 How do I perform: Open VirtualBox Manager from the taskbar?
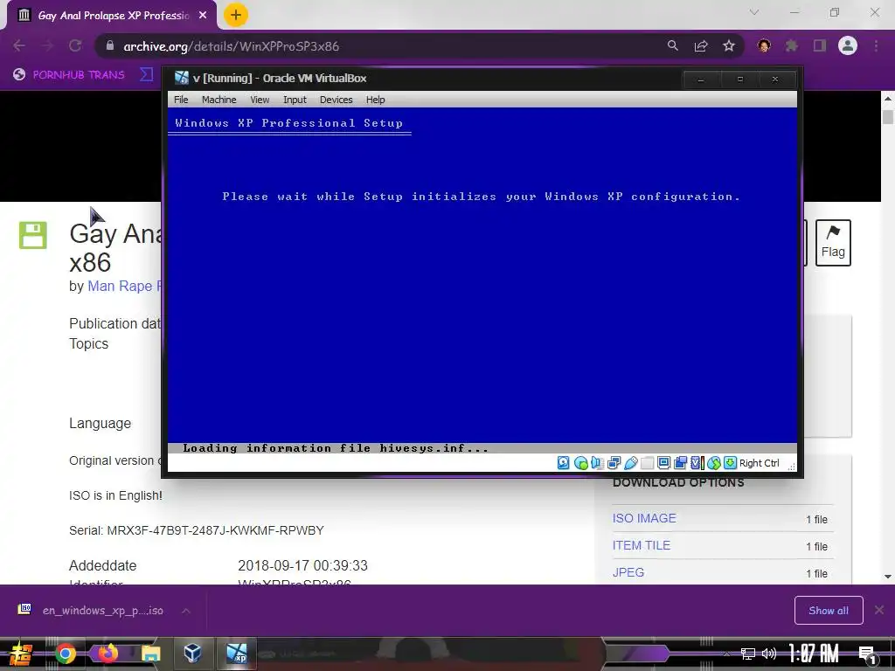point(192,653)
